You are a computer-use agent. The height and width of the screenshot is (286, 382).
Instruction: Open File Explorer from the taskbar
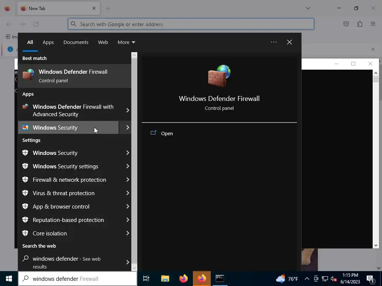click(165, 279)
